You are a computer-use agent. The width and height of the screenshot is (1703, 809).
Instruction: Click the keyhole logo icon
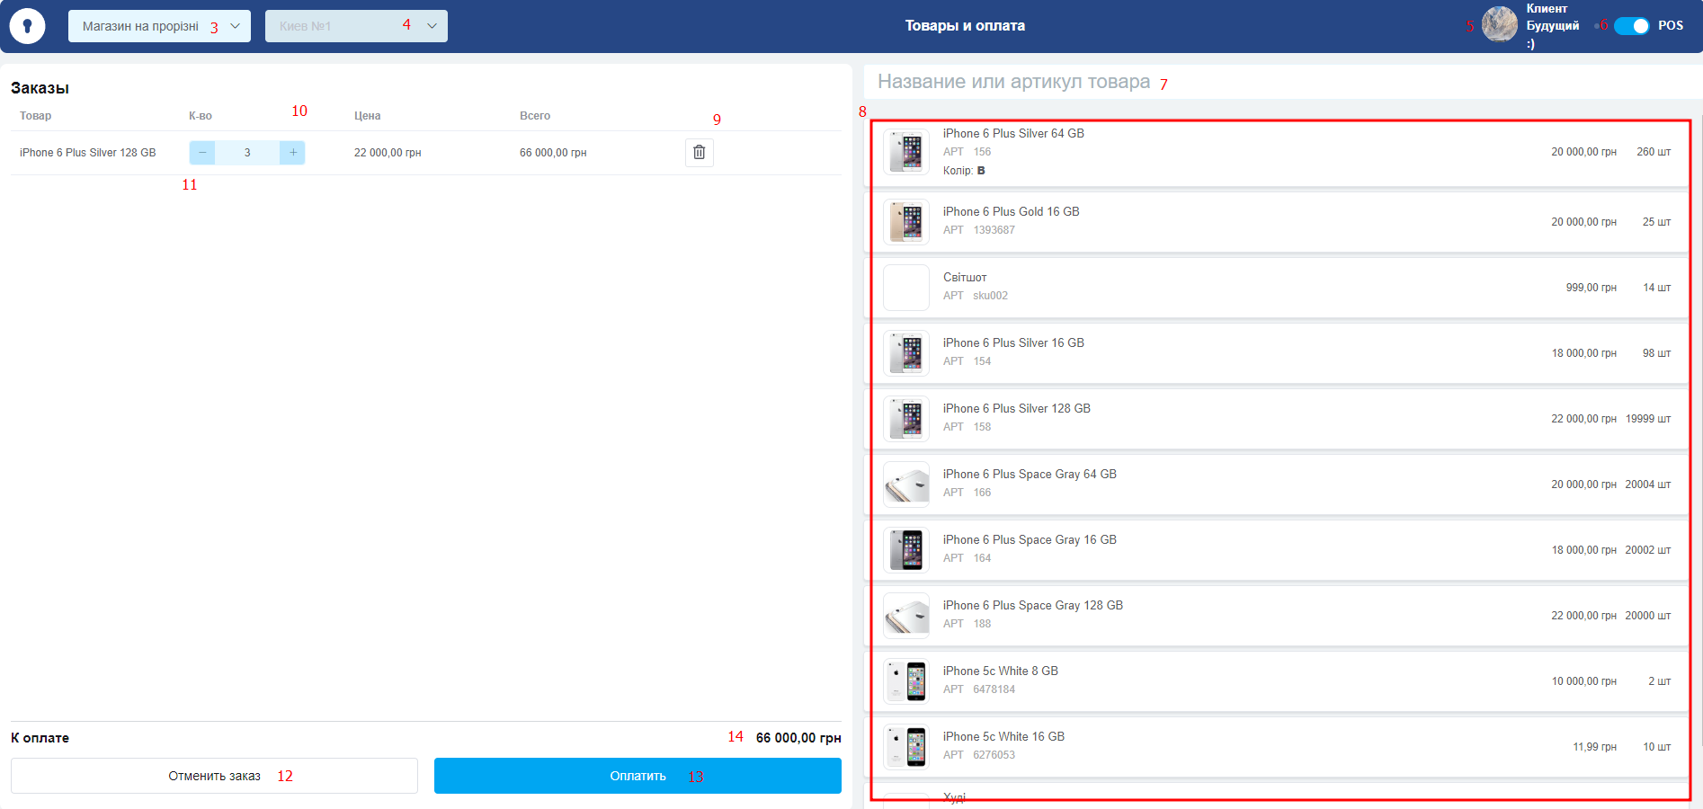(x=27, y=26)
